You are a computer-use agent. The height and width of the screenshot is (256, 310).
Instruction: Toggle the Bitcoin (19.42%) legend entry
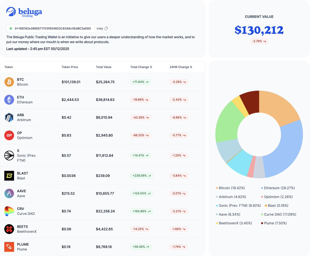[230, 188]
